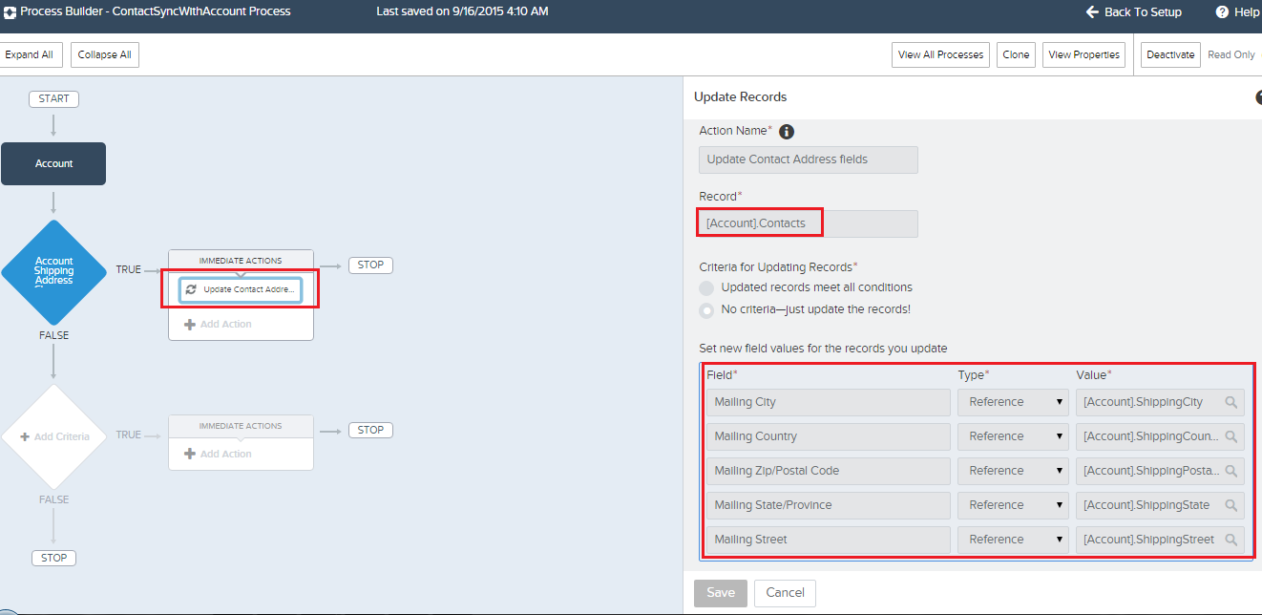
Task: Click lookup magnifier for ShippingCity value
Action: 1231,402
